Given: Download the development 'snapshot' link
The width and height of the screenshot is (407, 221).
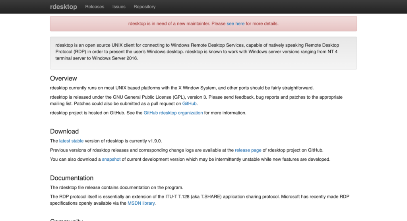Looking at the screenshot, I should coord(111,160).
